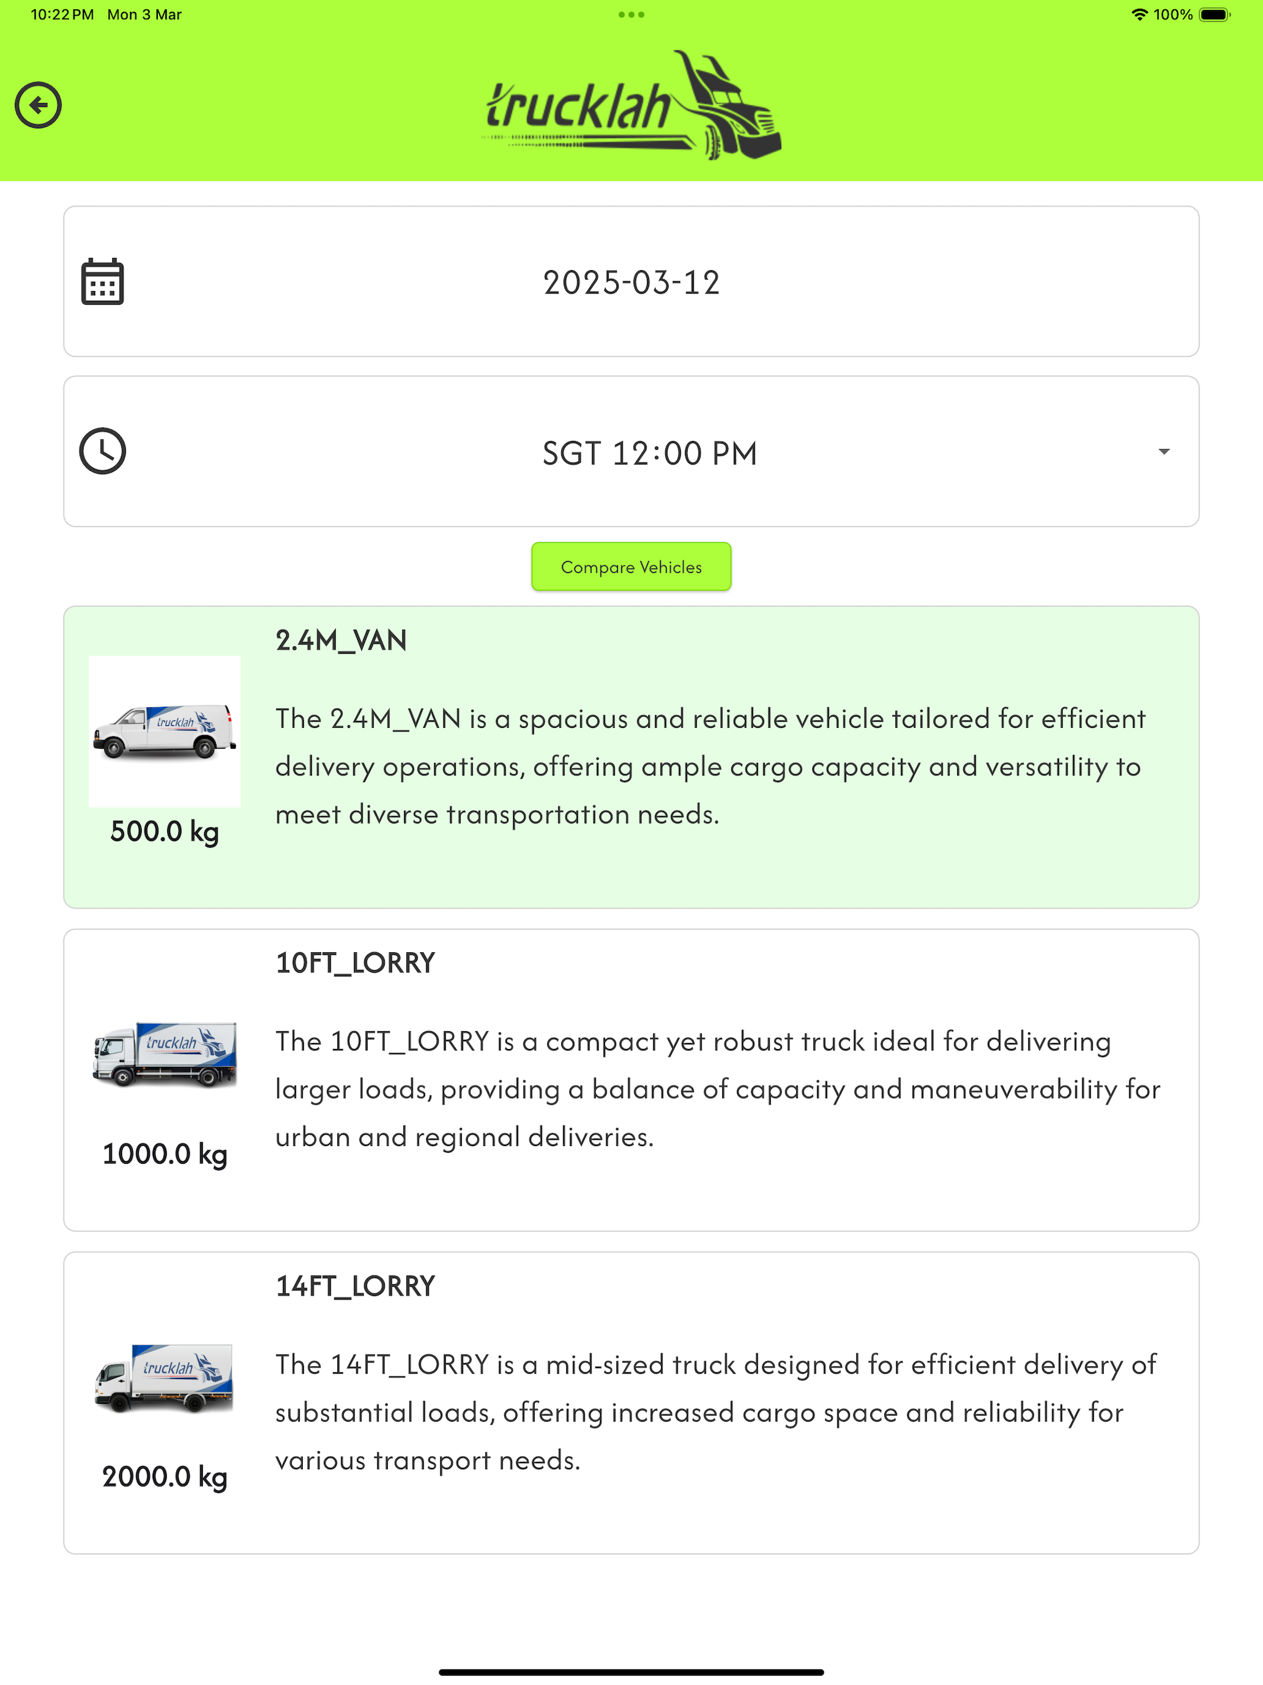Tap the battery status icon
The width and height of the screenshot is (1263, 1685).
(1215, 14)
